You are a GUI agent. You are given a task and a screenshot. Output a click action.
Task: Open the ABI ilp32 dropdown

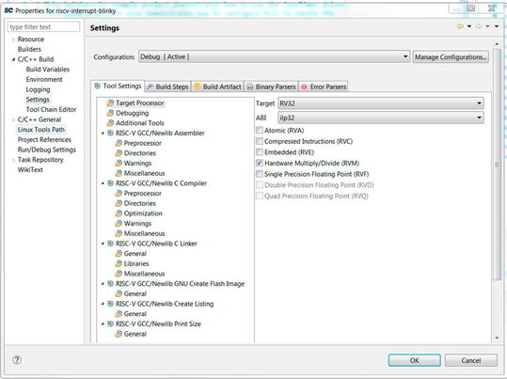pyautogui.click(x=381, y=118)
